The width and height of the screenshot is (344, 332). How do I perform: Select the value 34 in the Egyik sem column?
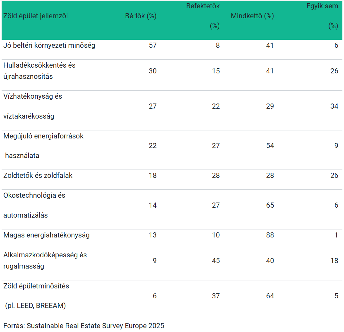click(334, 106)
